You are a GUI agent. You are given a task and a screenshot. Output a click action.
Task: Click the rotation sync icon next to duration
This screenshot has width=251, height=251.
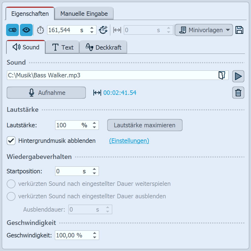coord(103,30)
